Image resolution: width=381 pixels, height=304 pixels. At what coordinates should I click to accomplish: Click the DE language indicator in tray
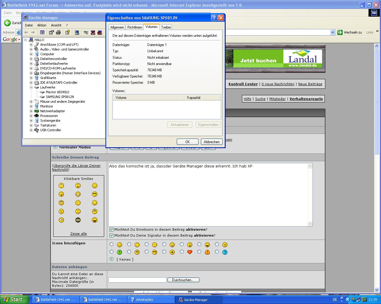point(335,300)
